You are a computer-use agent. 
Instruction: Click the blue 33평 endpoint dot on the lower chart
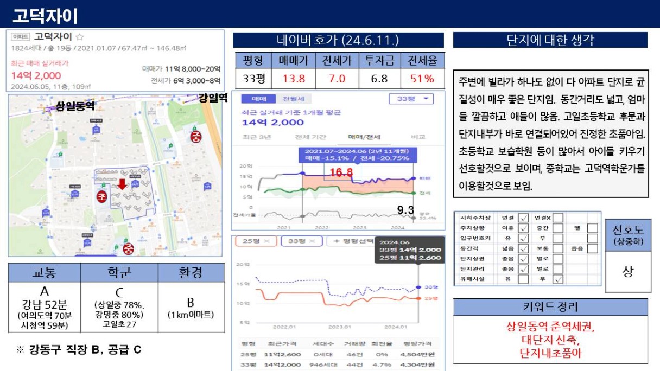pyautogui.click(x=418, y=286)
